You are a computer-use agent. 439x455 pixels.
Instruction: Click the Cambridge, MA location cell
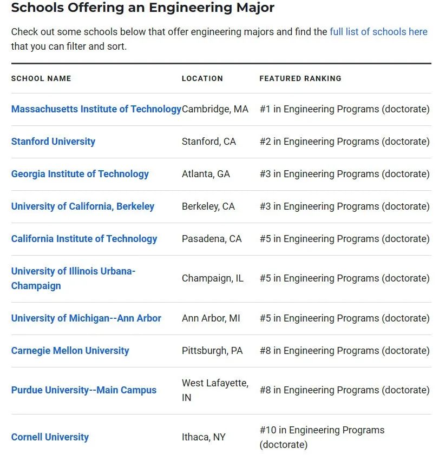[x=215, y=109]
